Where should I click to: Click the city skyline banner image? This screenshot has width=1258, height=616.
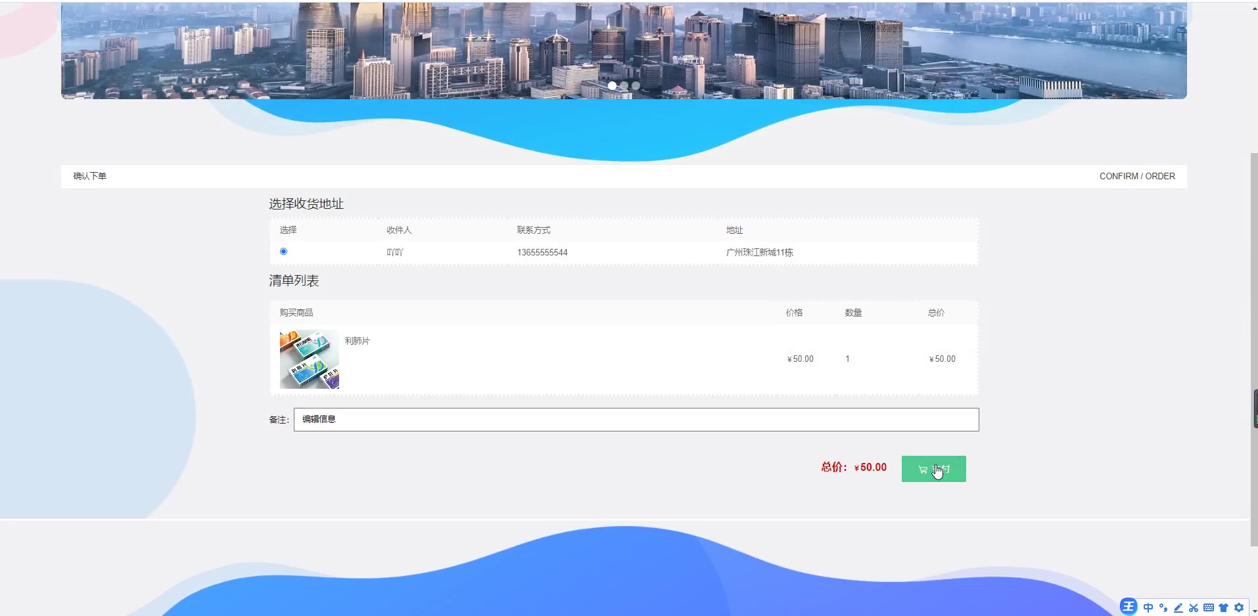624,50
